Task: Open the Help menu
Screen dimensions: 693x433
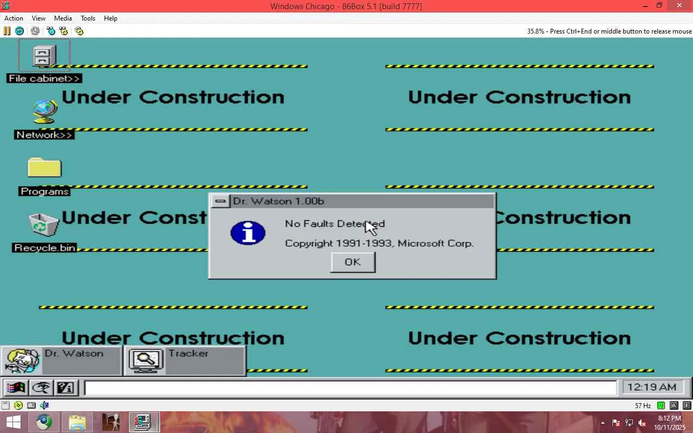Action: click(x=110, y=18)
